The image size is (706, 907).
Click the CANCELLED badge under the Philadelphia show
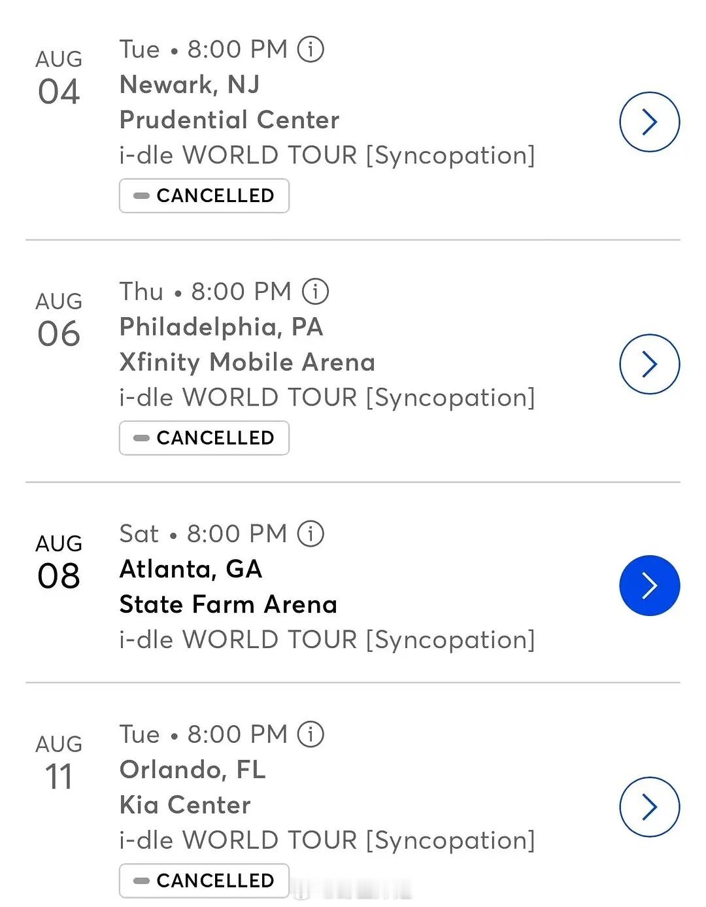[x=204, y=438]
